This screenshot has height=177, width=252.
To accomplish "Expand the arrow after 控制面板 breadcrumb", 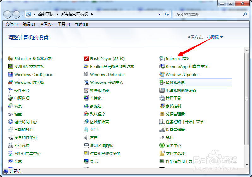I will [57, 14].
